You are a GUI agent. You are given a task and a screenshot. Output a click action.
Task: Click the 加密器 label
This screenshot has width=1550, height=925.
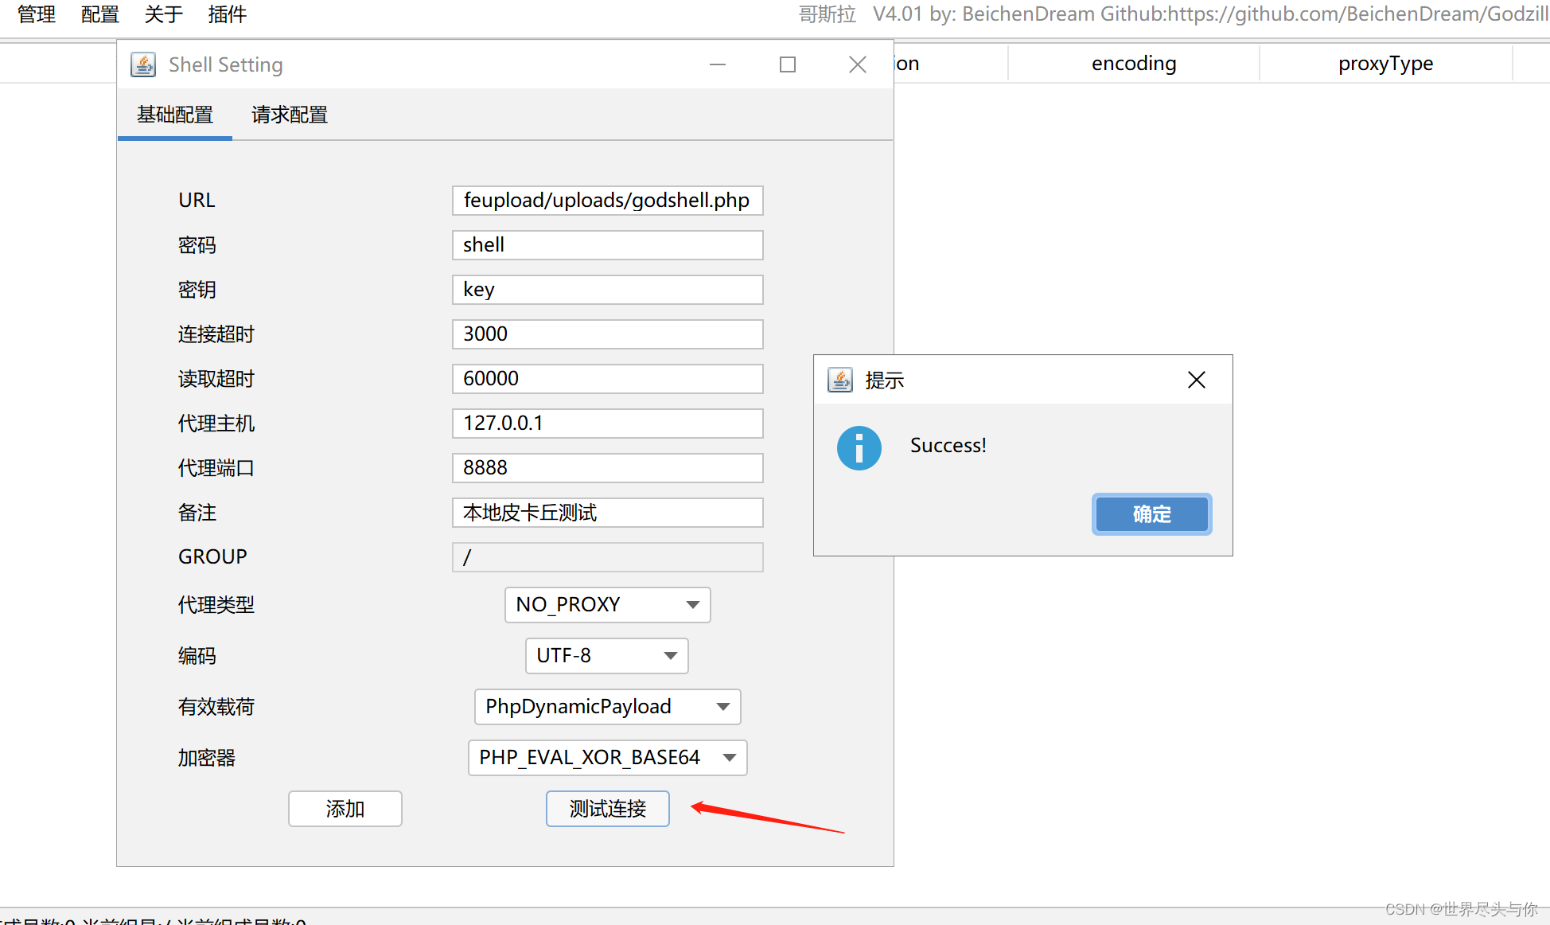(x=207, y=758)
